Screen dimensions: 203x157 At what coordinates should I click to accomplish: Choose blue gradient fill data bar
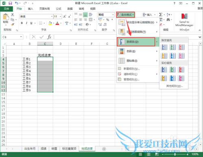pos(164,47)
